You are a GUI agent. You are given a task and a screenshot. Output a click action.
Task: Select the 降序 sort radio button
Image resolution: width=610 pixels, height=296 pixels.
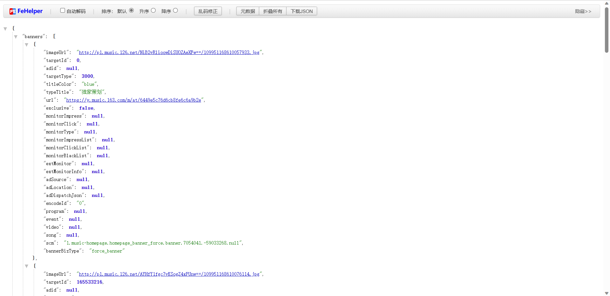tap(175, 10)
